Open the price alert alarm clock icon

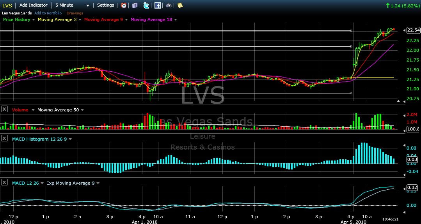[124, 5]
